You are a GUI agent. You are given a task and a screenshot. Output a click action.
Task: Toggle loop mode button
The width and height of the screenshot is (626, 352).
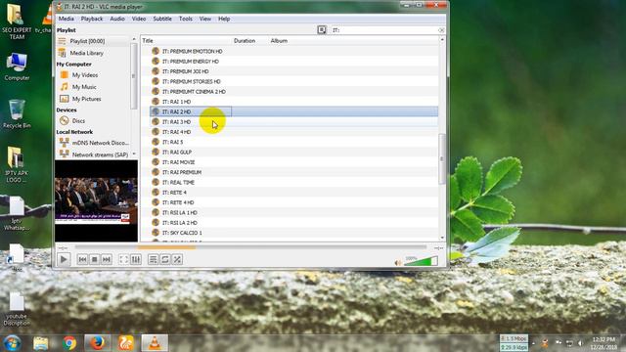tap(165, 259)
